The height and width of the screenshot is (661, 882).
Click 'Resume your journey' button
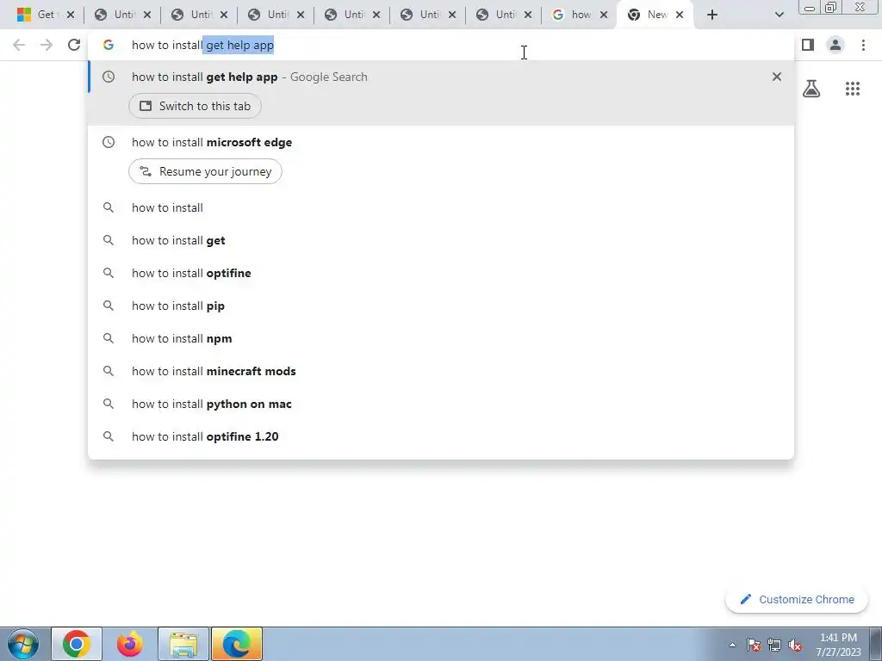[205, 171]
